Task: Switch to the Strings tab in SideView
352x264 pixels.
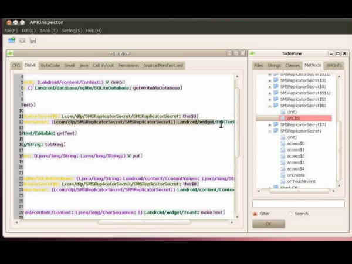Action: pos(274,66)
